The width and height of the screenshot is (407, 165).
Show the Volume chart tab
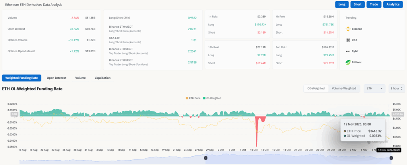(80, 78)
